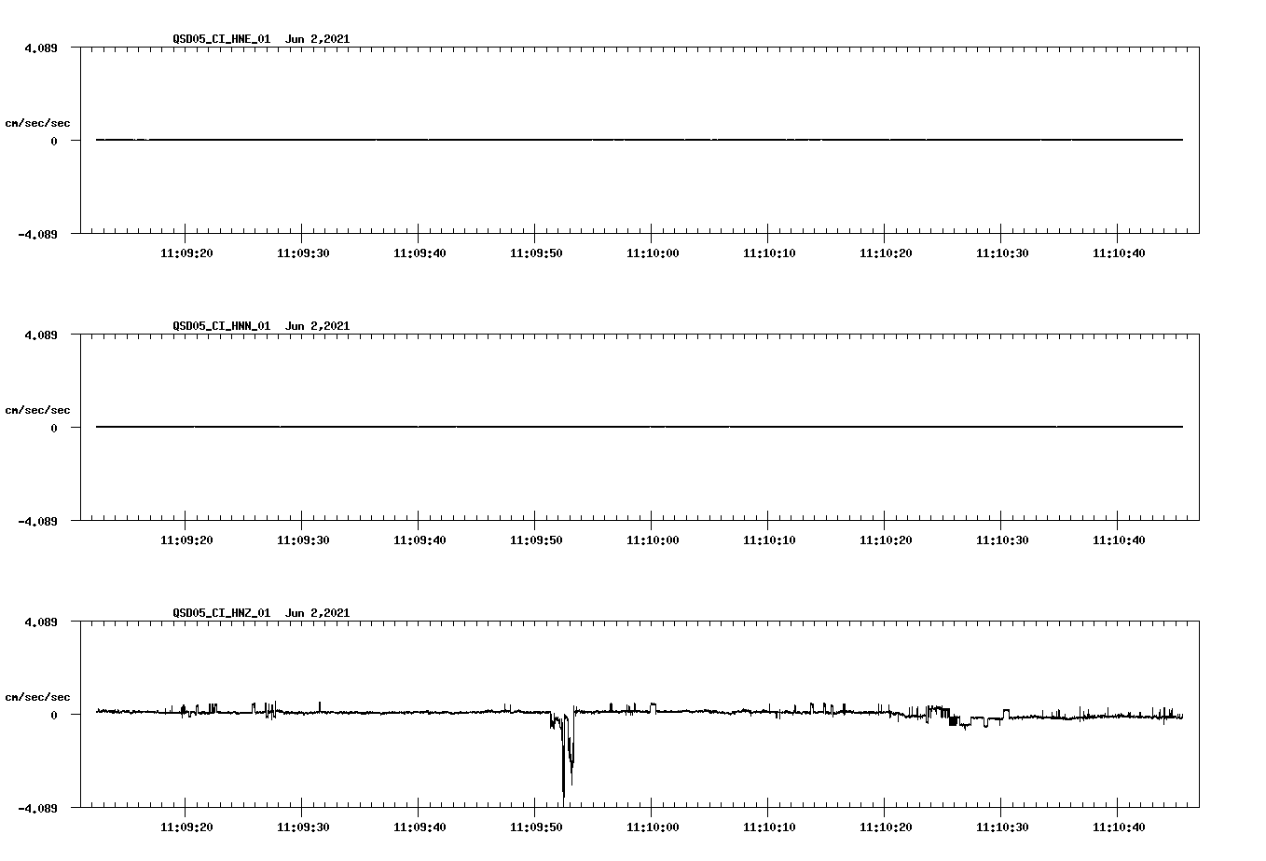Pick the 11:10:00 time label under HNE plot
Screen dimensions: 1266x861
[x=653, y=253]
